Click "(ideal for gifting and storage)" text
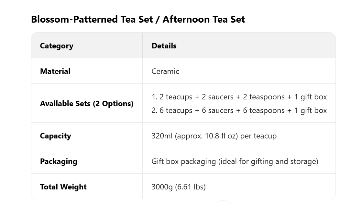This screenshot has height=203, width=351. (268, 161)
